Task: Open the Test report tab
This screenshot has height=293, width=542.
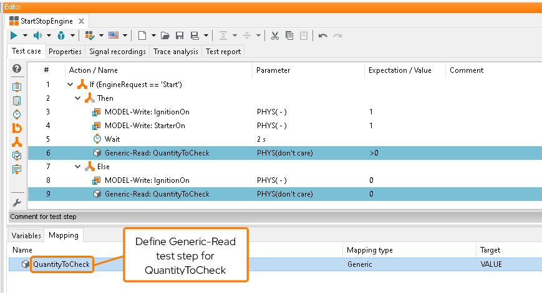Action: coord(223,52)
